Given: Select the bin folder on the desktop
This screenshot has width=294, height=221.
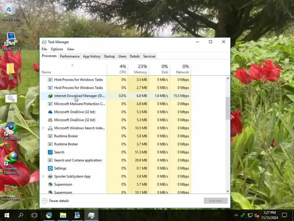Looking at the screenshot, I should point(11,72).
